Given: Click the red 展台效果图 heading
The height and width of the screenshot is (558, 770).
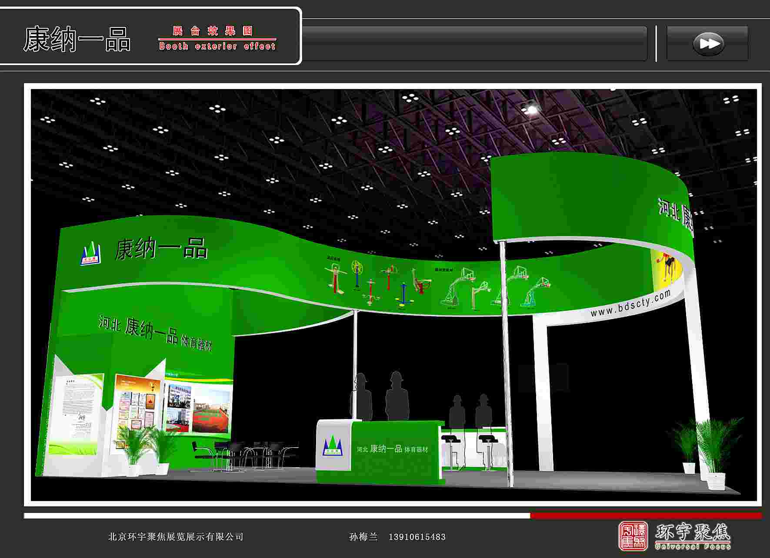Looking at the screenshot, I should pos(213,31).
